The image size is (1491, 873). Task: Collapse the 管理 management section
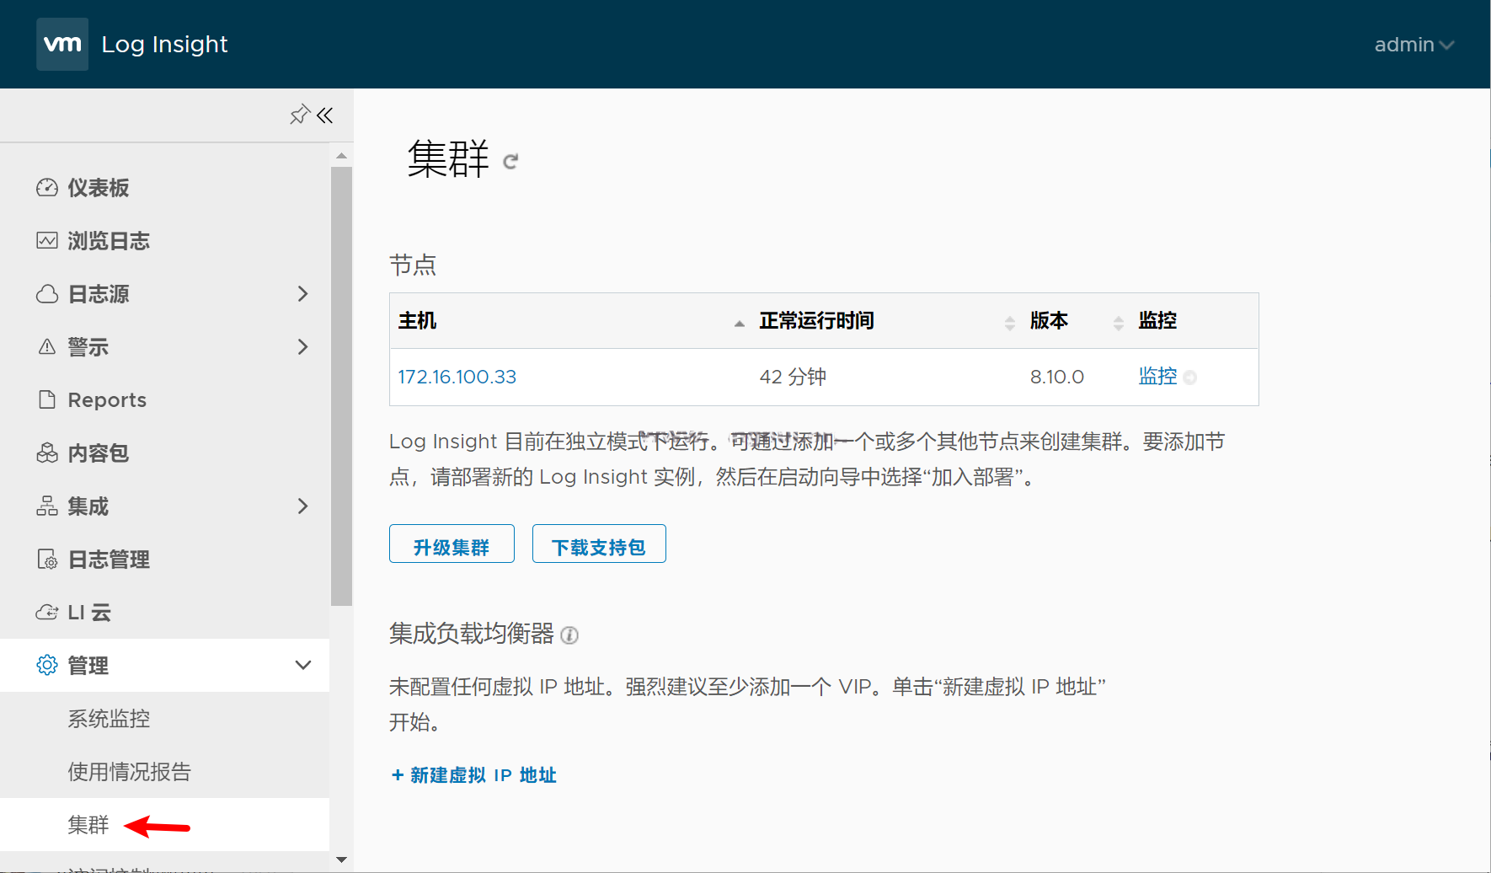pyautogui.click(x=303, y=666)
